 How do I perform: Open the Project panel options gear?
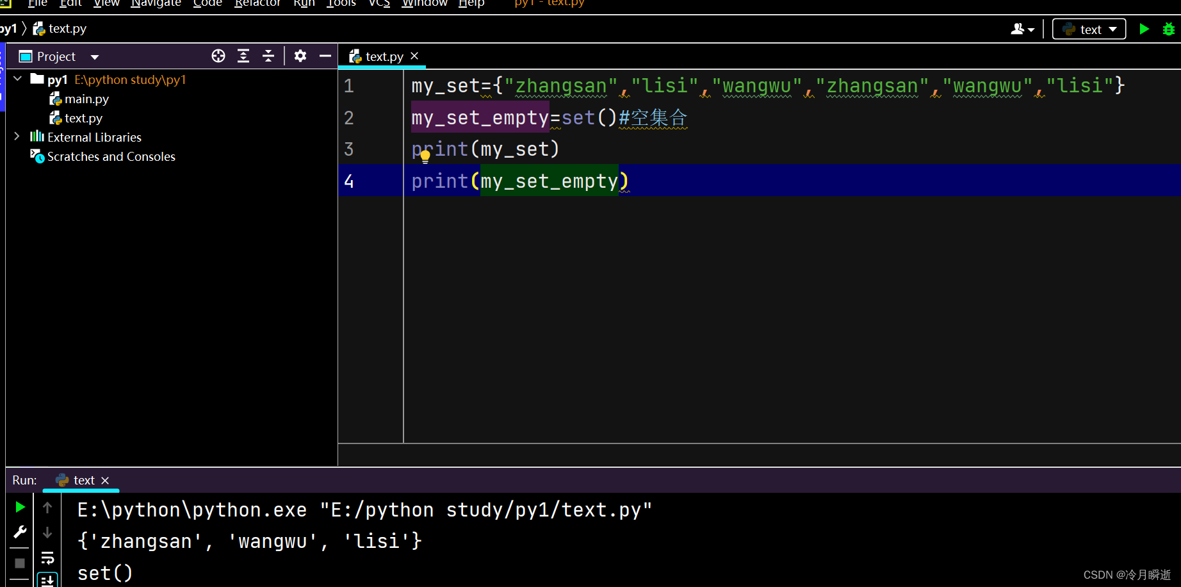(x=300, y=56)
